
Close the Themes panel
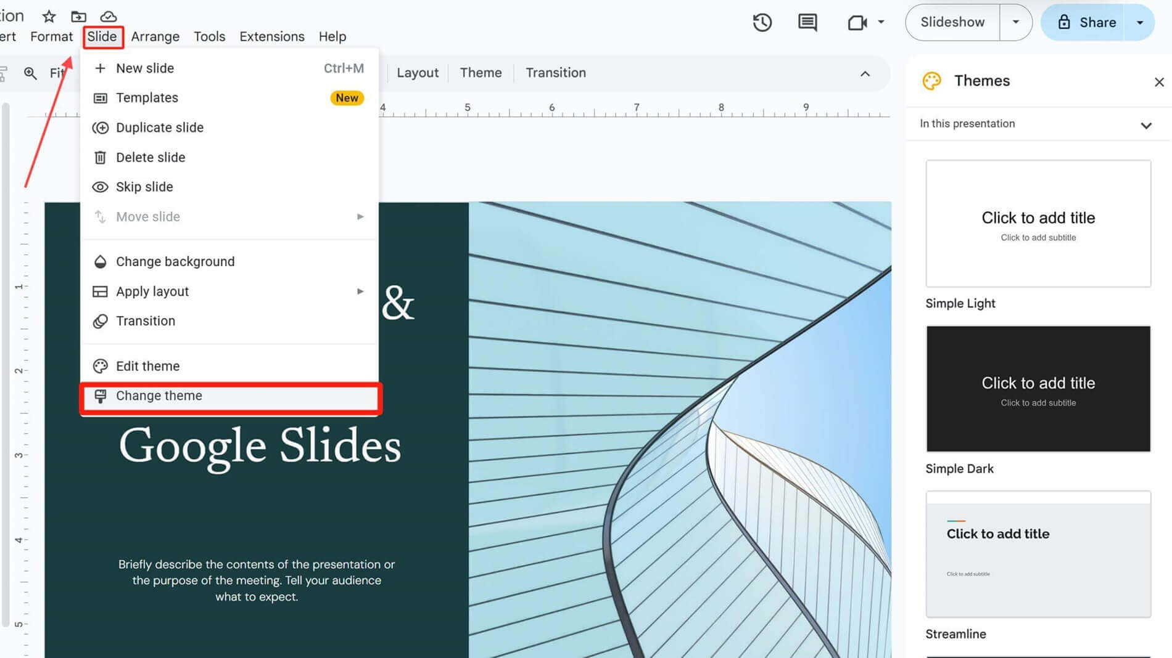point(1159,82)
